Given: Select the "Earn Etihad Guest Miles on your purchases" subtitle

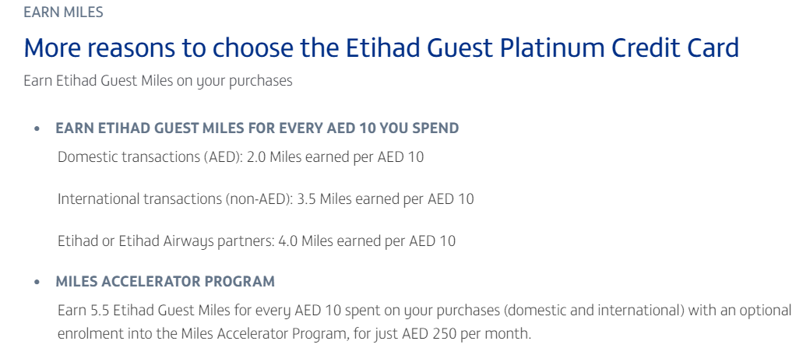Looking at the screenshot, I should point(158,80).
